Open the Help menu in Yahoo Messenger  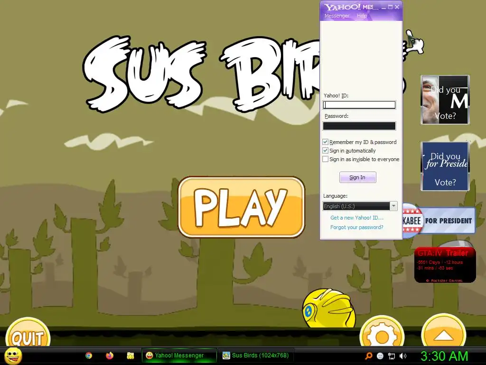click(362, 16)
